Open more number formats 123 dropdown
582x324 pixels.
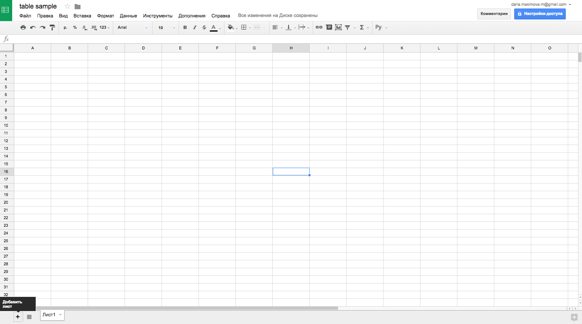105,28
